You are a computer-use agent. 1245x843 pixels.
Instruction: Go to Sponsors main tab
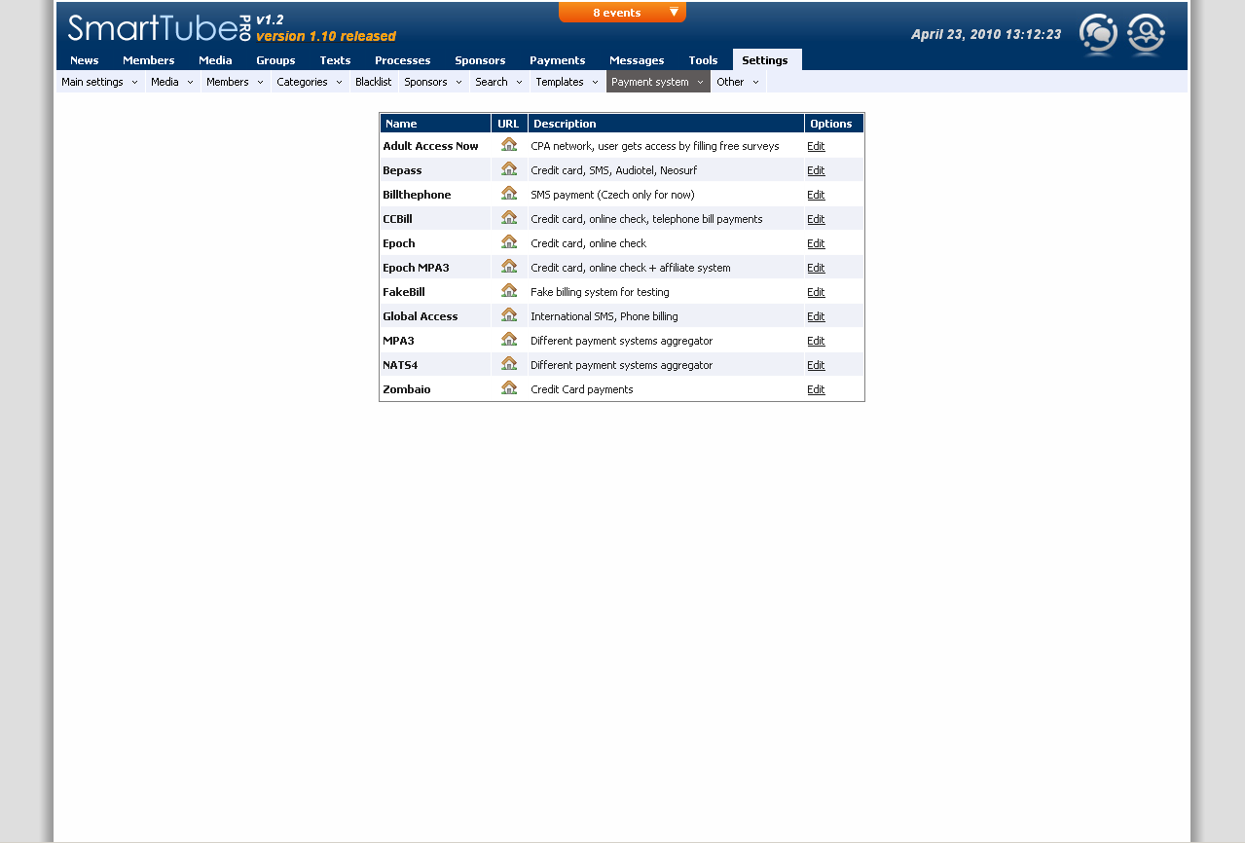(x=480, y=59)
